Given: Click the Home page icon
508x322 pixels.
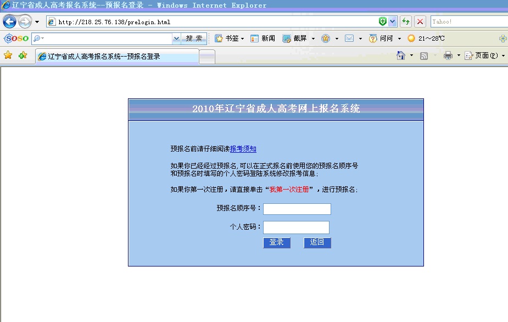Looking at the screenshot, I should [x=401, y=55].
